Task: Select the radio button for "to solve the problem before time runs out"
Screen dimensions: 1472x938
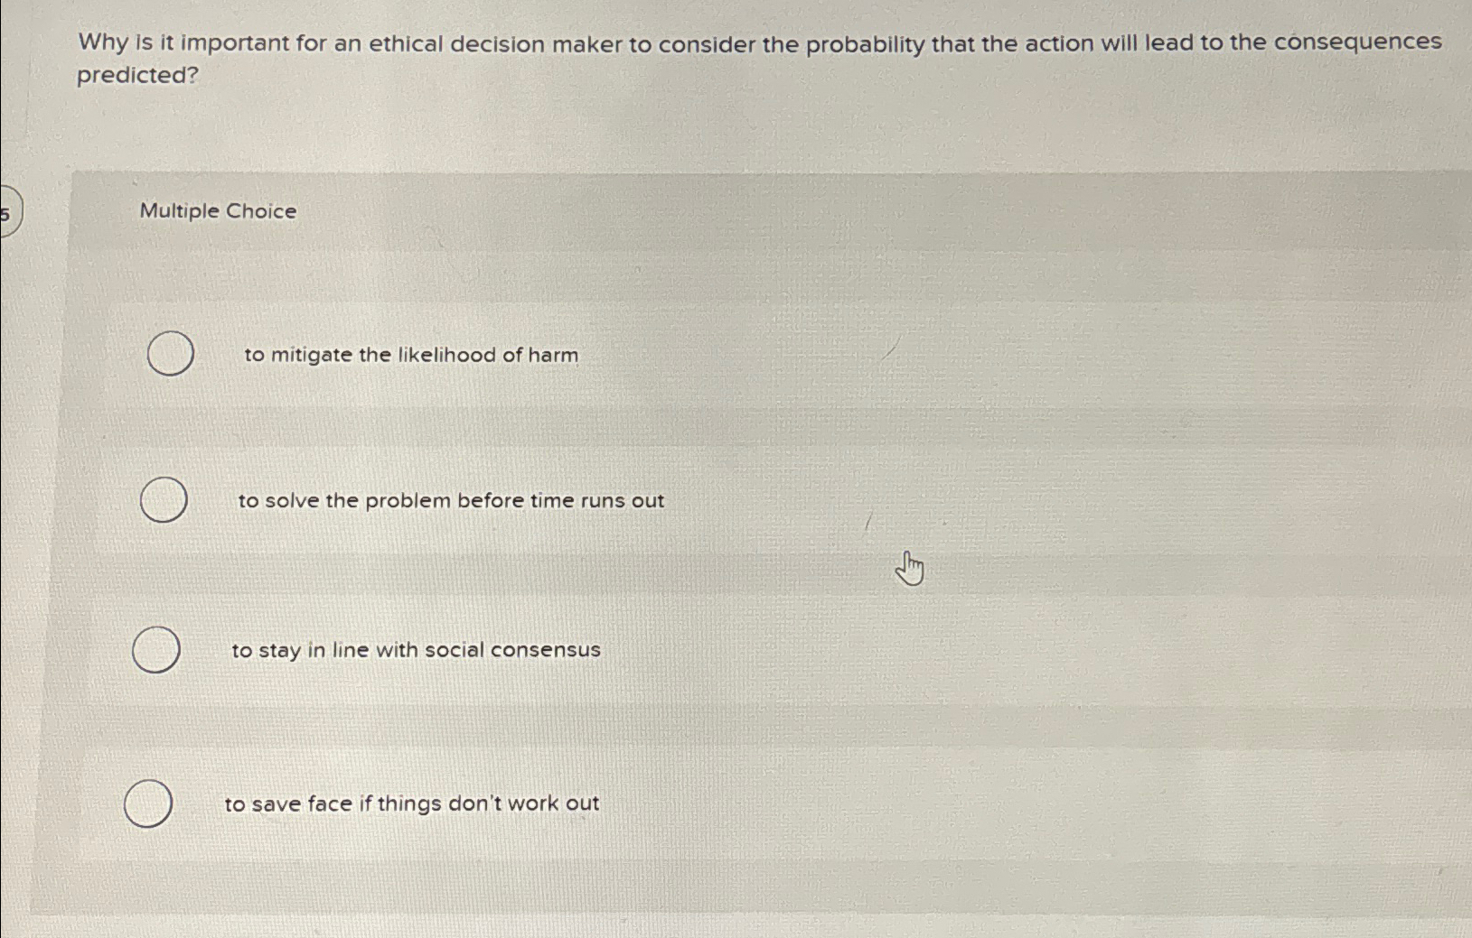Action: 164,501
